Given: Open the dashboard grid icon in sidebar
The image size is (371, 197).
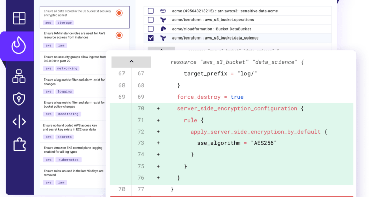Looking at the screenshot, I should pyautogui.click(x=19, y=18).
